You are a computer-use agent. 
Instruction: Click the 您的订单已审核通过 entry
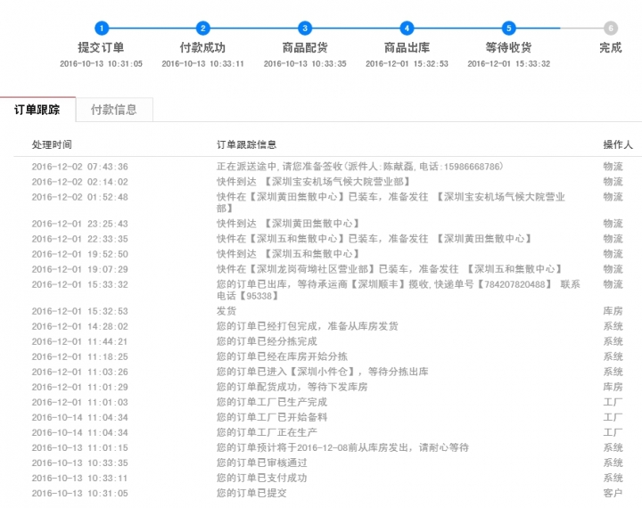point(262,463)
